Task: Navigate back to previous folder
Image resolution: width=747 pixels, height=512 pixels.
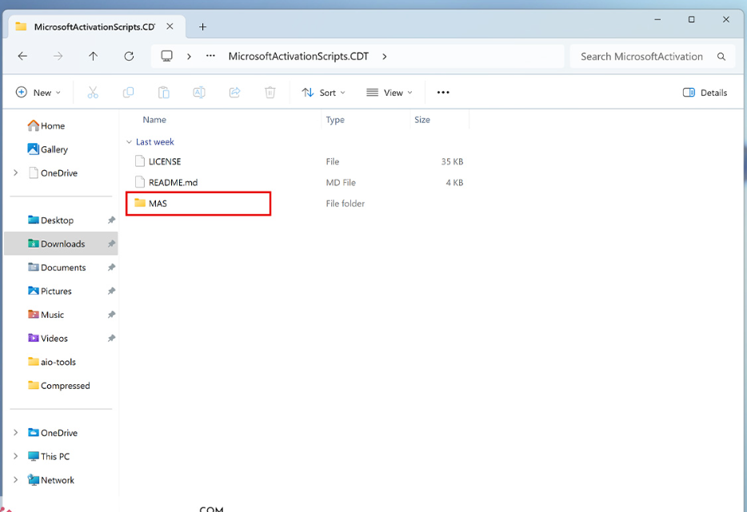Action: [x=22, y=57]
